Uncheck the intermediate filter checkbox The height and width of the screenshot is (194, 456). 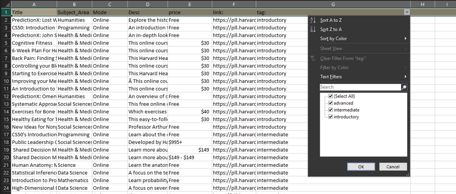(331, 110)
